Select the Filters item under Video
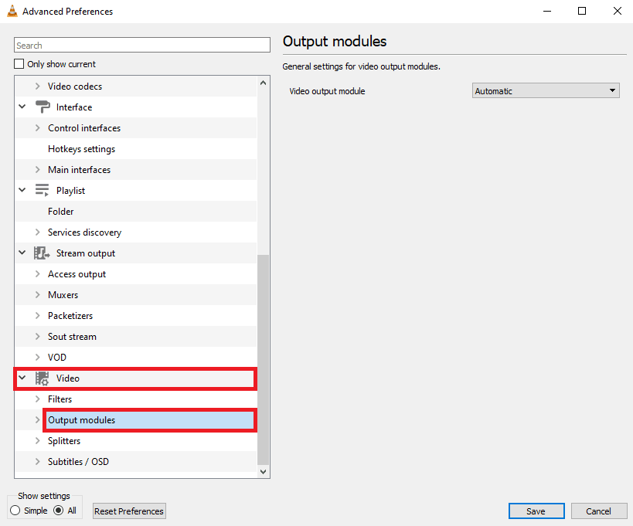This screenshot has height=526, width=633. pos(60,399)
